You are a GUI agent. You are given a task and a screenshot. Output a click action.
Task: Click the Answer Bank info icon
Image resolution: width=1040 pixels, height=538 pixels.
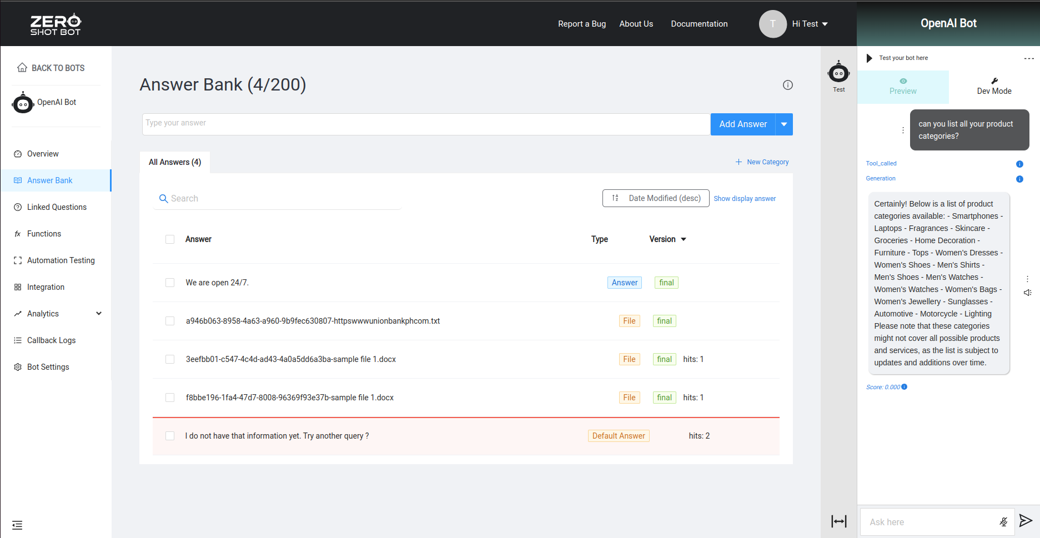coord(787,85)
